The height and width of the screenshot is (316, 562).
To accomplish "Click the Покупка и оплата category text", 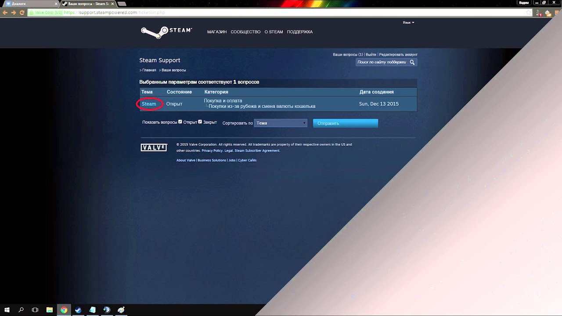I will tap(223, 101).
